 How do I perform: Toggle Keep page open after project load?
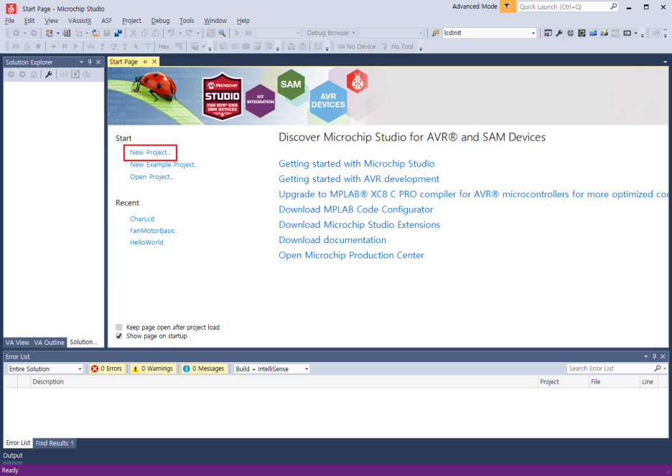coord(119,327)
